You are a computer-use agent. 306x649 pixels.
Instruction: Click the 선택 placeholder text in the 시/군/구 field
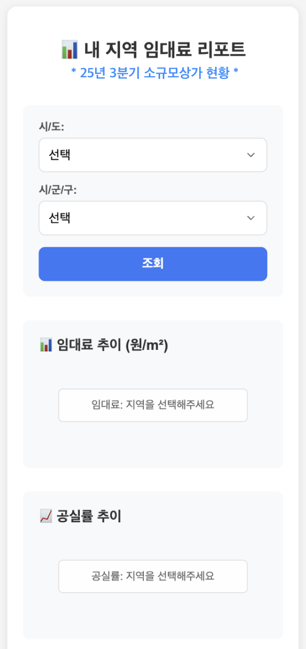[x=59, y=218]
